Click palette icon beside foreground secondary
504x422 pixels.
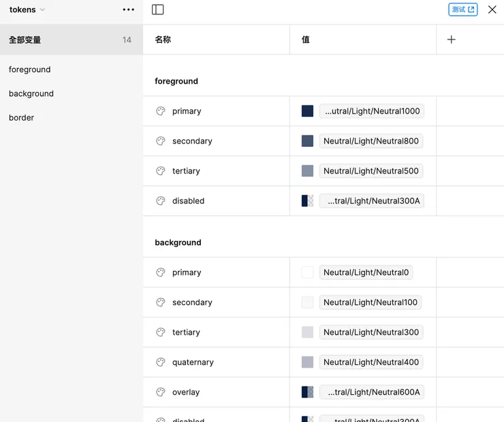[161, 141]
